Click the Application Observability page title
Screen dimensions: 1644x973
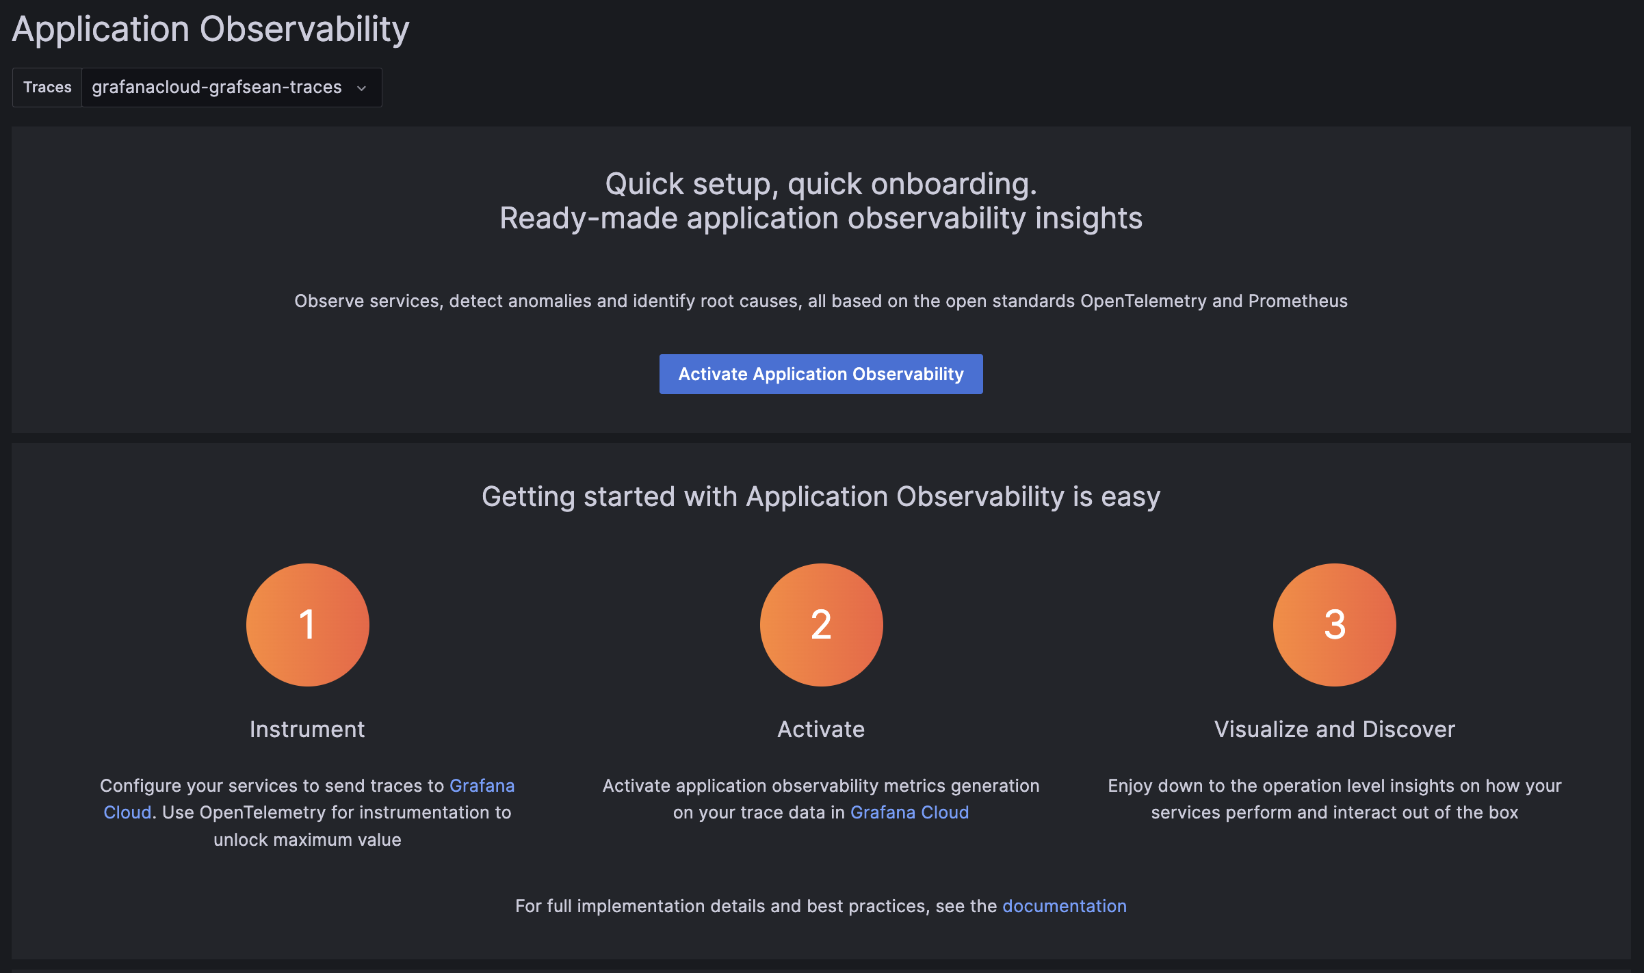[x=210, y=29]
